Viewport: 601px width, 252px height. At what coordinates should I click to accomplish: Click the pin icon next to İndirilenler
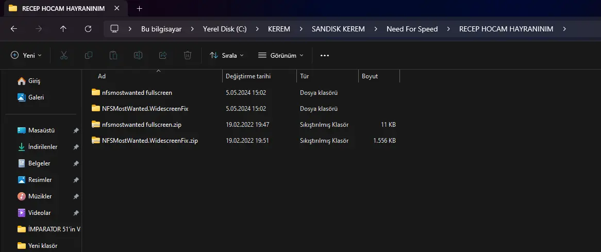tap(76, 147)
